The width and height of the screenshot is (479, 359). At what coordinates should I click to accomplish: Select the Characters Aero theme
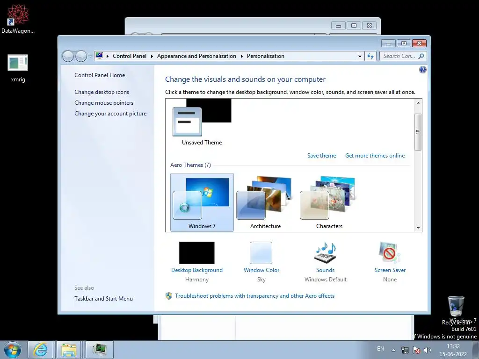coord(329,202)
